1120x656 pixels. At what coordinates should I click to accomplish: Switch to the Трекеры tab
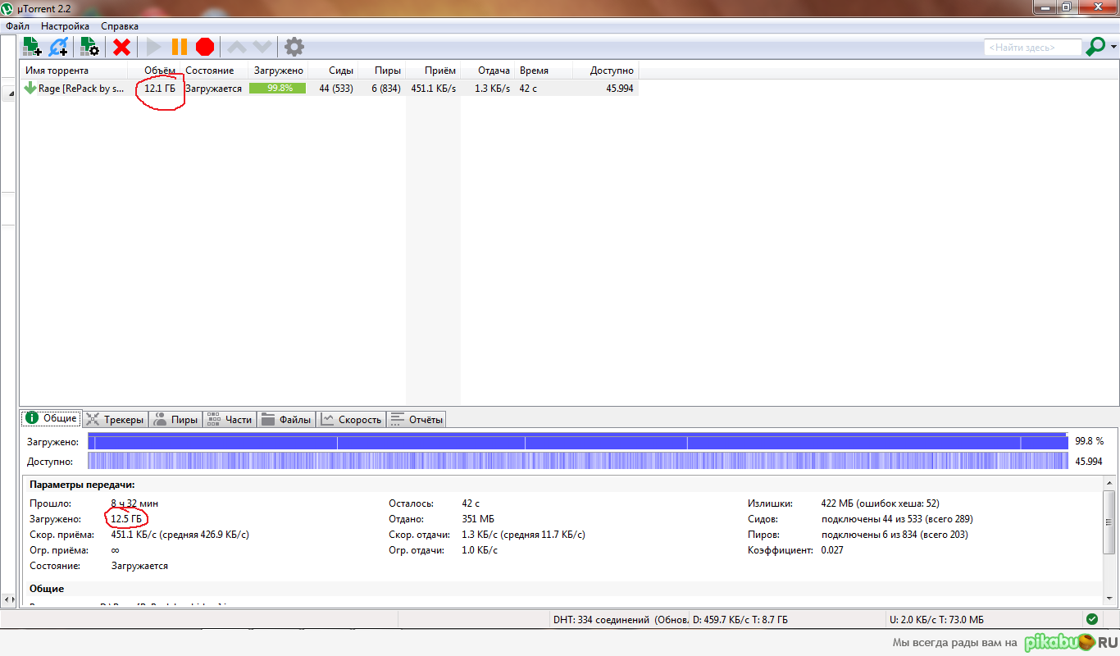(x=115, y=419)
